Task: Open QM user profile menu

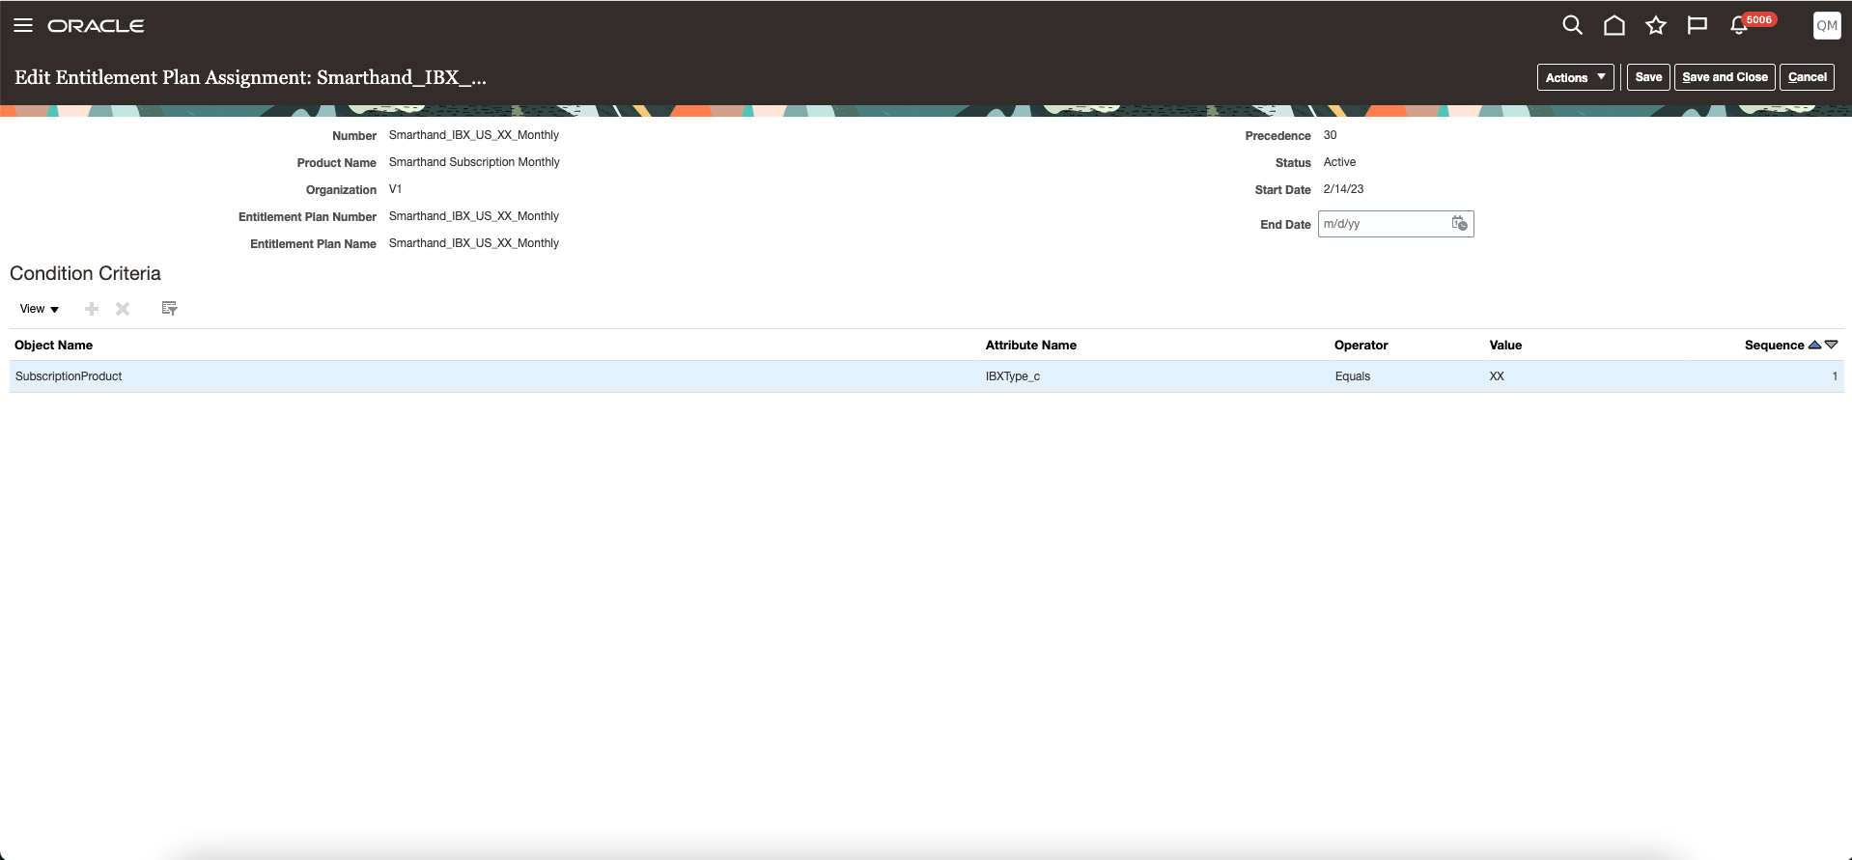Action: (1826, 26)
